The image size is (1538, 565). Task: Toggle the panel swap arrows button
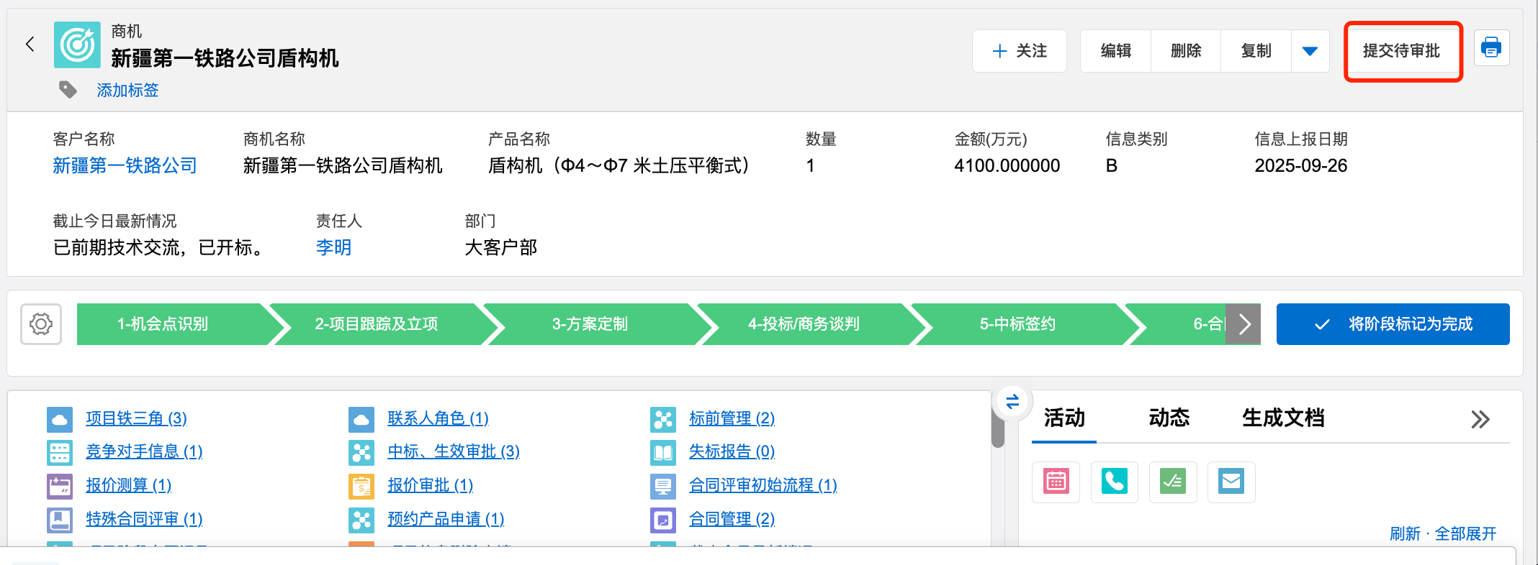(1012, 402)
